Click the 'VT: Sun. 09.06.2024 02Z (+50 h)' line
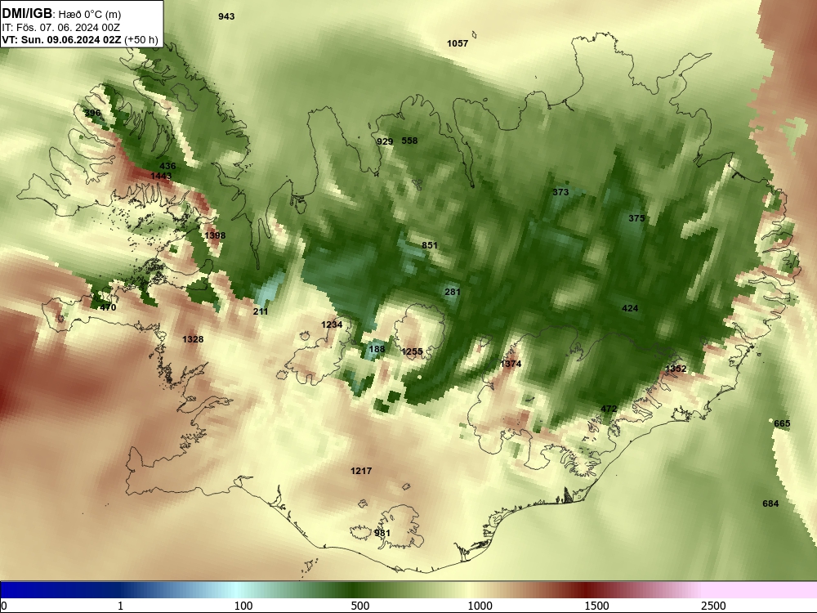The height and width of the screenshot is (613, 817). [x=80, y=39]
